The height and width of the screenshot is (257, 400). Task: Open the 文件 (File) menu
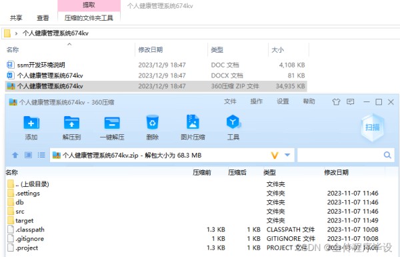(x=230, y=101)
